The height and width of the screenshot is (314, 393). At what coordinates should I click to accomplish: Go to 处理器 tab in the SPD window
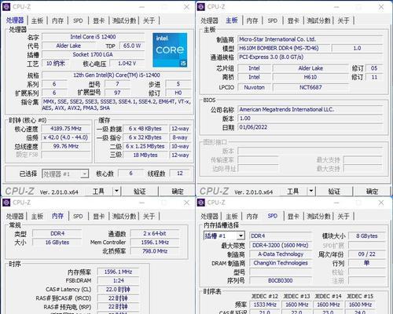tap(209, 216)
